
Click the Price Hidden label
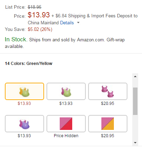[66, 135]
